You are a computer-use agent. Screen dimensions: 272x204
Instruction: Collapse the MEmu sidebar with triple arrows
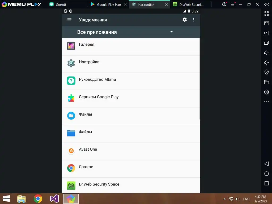pyautogui.click(x=266, y=4)
